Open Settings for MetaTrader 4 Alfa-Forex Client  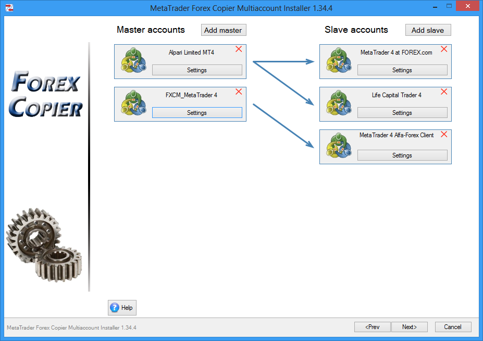tap(402, 155)
